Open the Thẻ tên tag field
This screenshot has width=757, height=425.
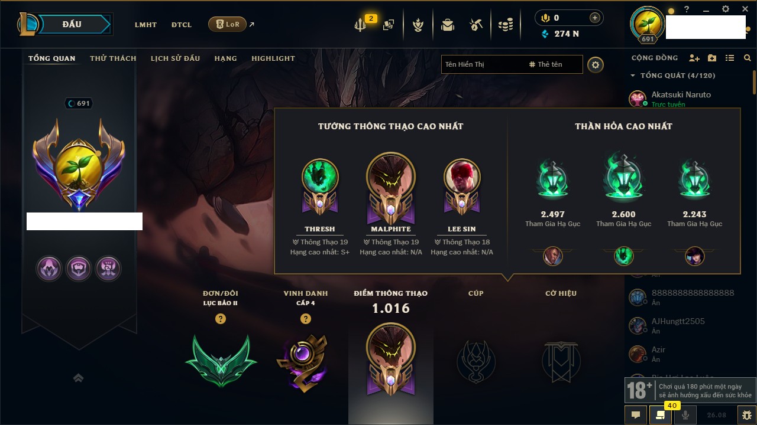(x=554, y=64)
